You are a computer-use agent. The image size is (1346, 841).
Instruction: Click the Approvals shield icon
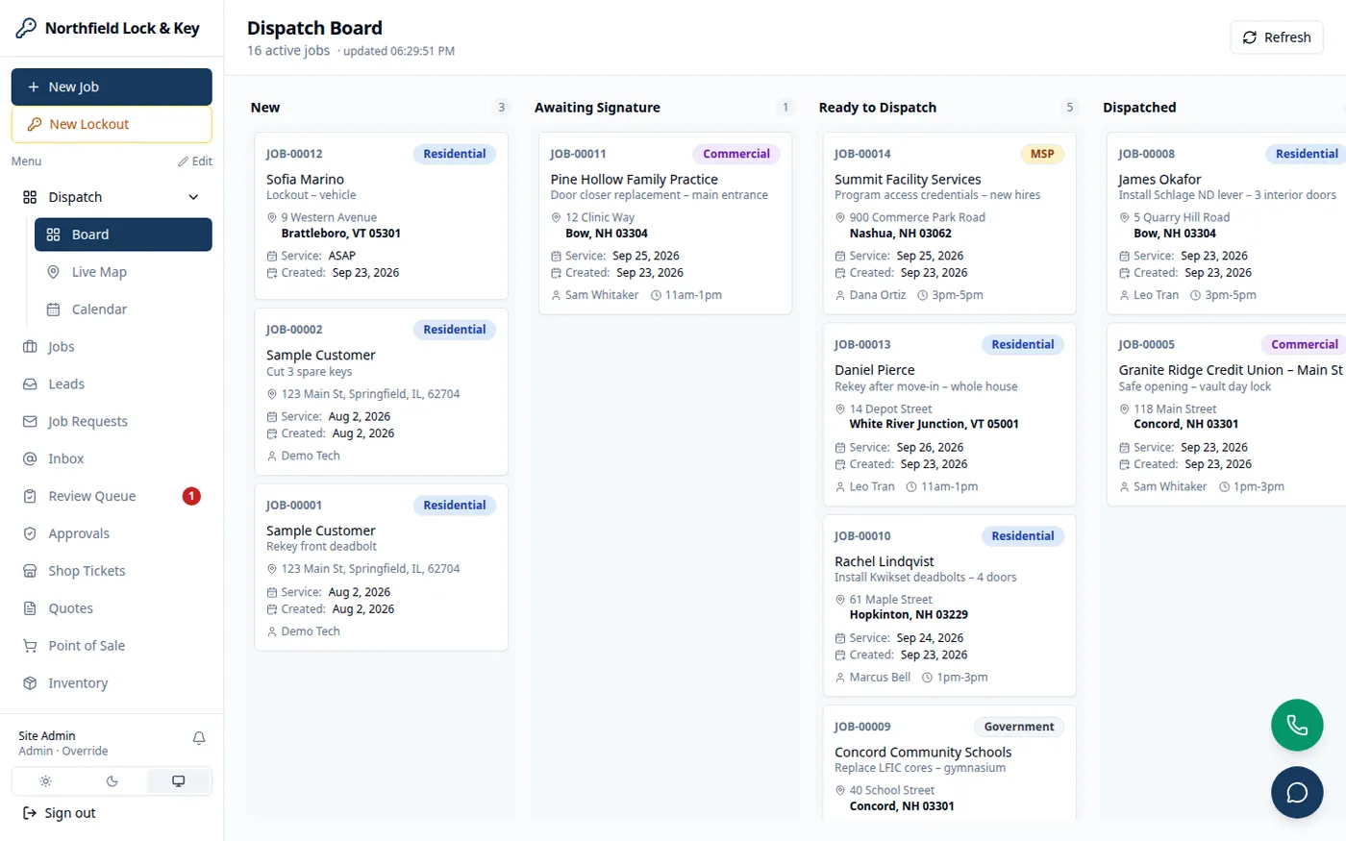point(30,533)
